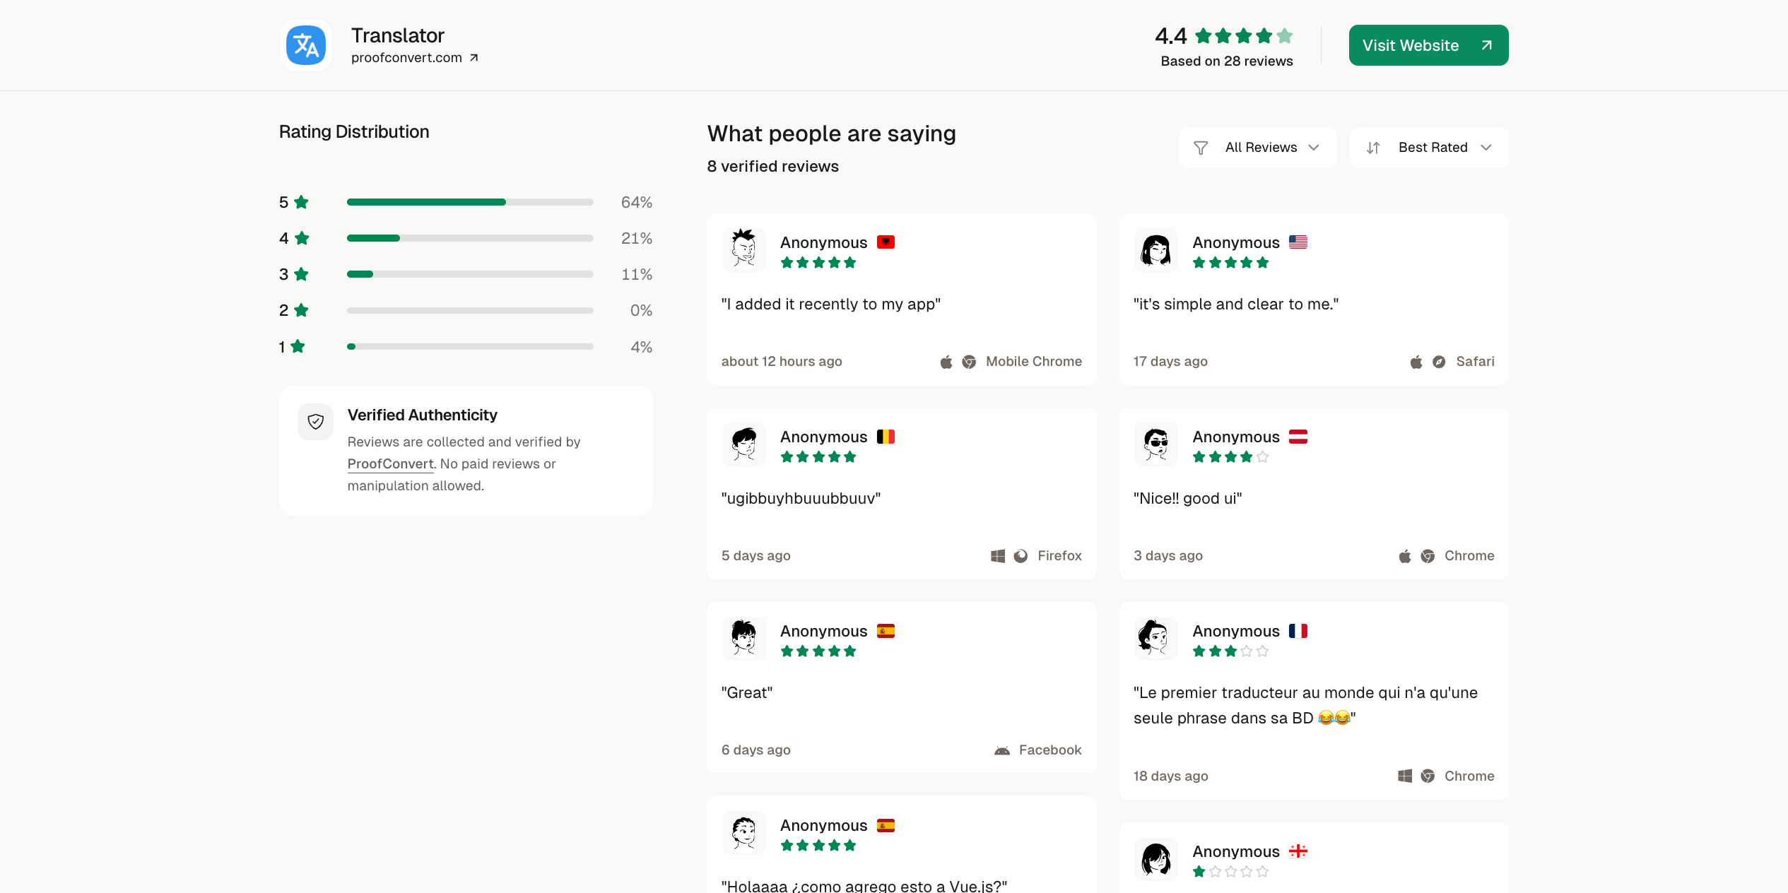Click the sort arrows icon beside Best Rated

pyautogui.click(x=1374, y=147)
